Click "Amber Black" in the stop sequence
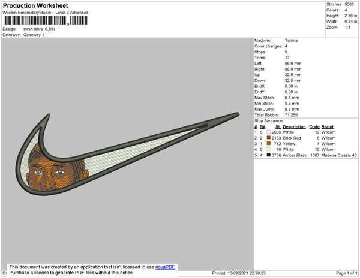The height and width of the screenshot is (278, 360). [295, 155]
